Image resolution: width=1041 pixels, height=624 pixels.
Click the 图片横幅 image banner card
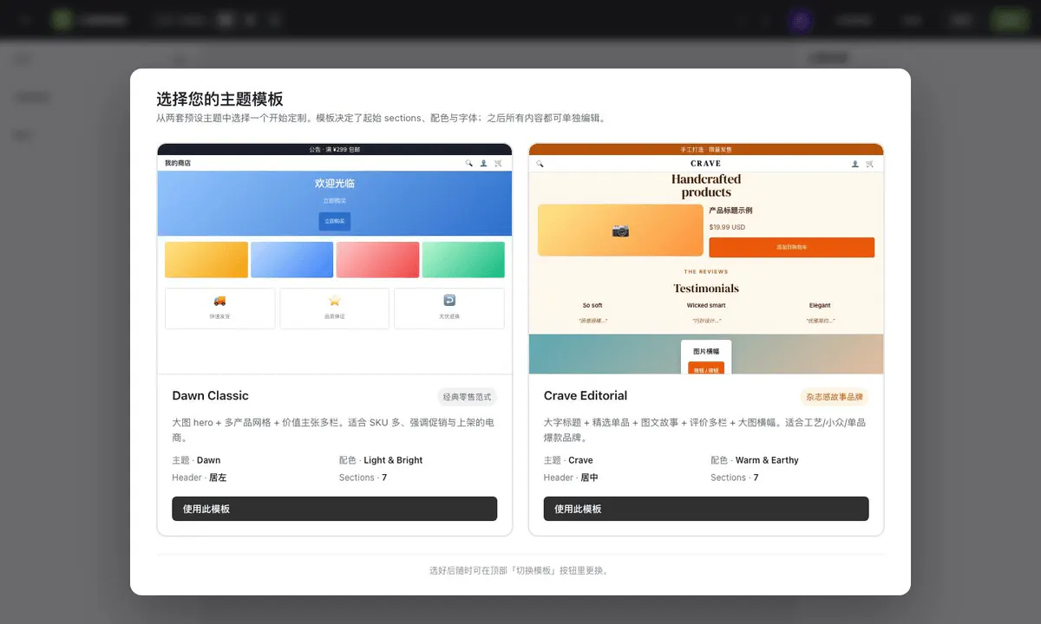point(706,357)
